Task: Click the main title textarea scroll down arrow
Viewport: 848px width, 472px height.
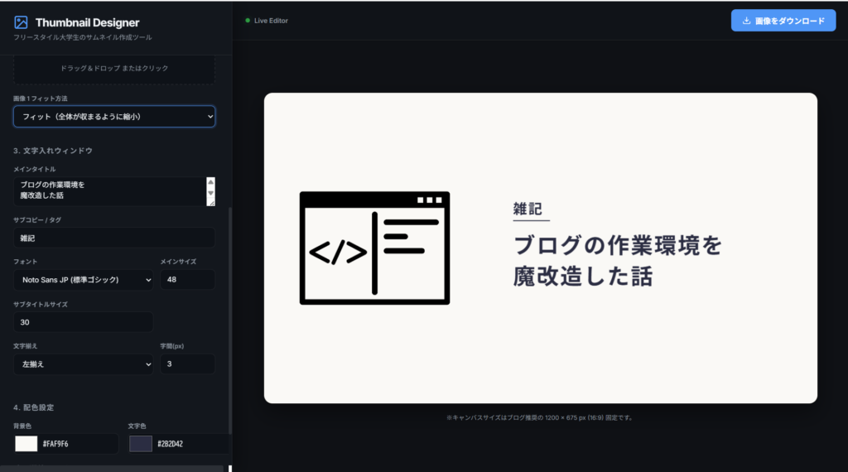Action: [x=211, y=193]
